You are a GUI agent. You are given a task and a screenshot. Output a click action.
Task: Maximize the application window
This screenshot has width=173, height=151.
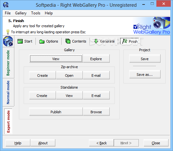[x=152, y=4]
